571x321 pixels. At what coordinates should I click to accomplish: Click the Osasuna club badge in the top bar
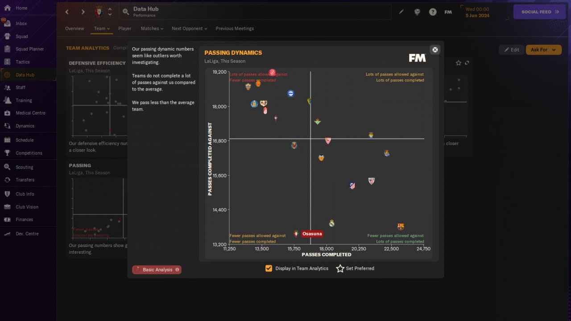point(99,12)
